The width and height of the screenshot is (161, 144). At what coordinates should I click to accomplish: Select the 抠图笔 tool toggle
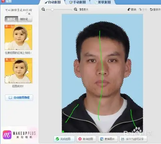pos(11,19)
